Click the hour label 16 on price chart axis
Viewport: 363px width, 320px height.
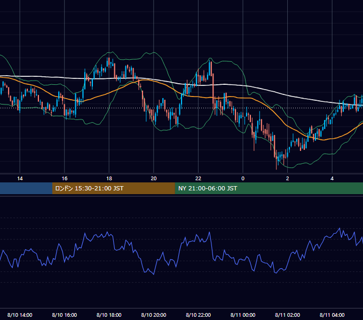(65, 179)
